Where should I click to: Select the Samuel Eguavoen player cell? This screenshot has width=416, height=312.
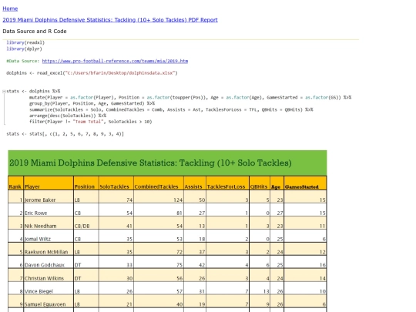pyautogui.click(x=49, y=301)
